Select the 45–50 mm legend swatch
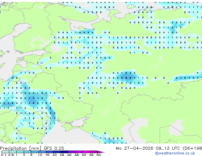This screenshot has height=156, width=202. pos(94,152)
